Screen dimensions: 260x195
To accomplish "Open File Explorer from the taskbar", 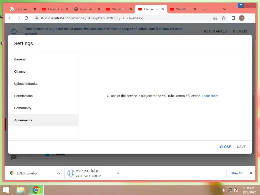I will coord(20,190).
